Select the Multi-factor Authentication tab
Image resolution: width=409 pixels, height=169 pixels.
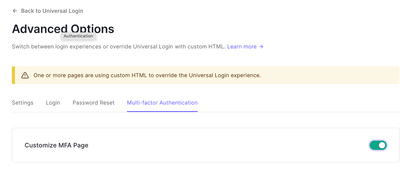pos(162,103)
